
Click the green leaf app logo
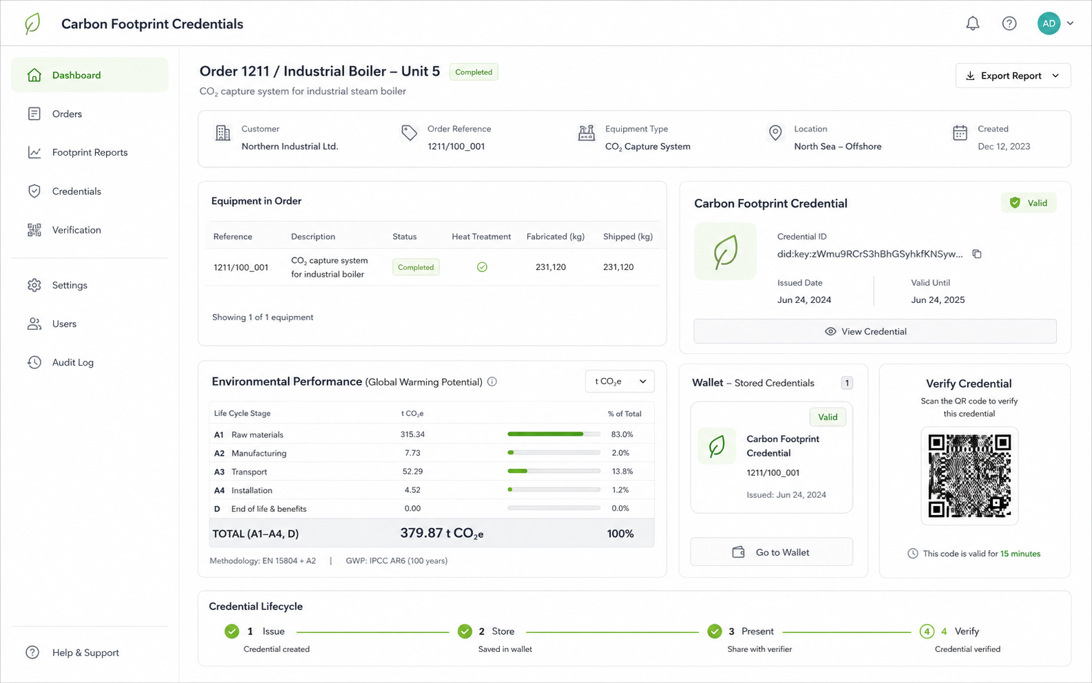(x=32, y=23)
